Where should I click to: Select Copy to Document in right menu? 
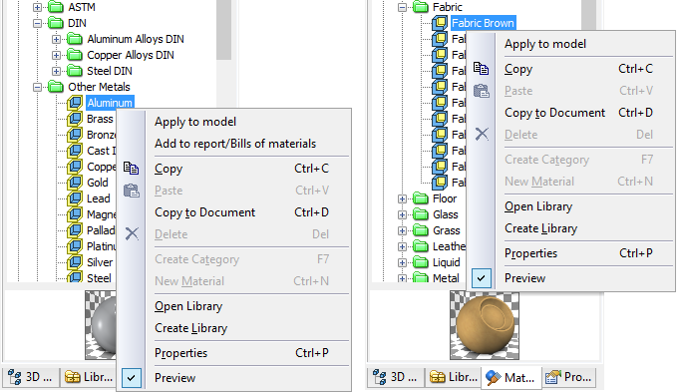click(x=554, y=113)
